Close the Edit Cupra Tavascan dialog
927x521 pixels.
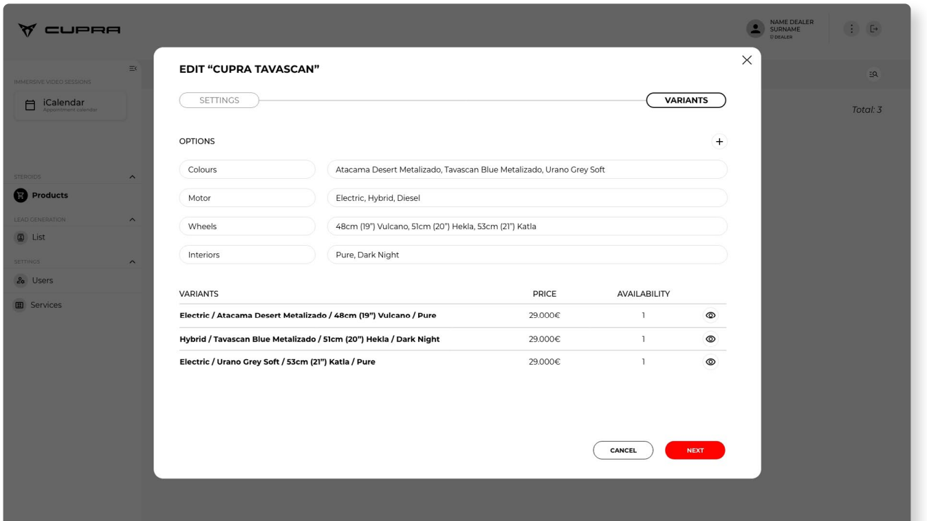pos(747,61)
